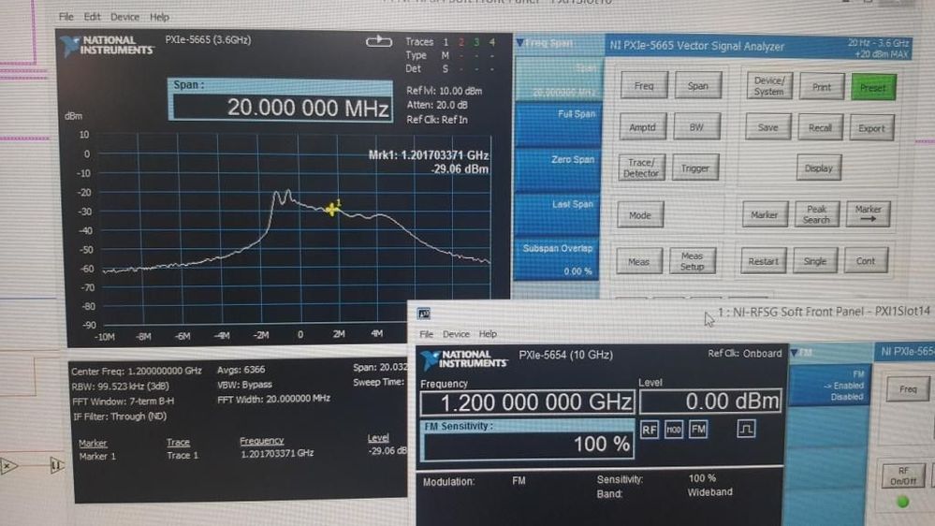Click the Recall button
Image resolution: width=935 pixels, height=526 pixels.
tap(820, 127)
